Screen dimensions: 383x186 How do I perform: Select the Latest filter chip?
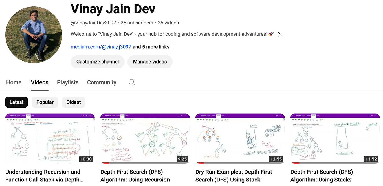pyautogui.click(x=16, y=102)
